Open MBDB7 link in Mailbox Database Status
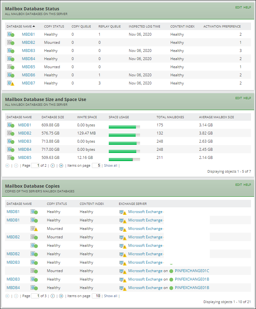Image resolution: width=256 pixels, height=309 pixels. (x=28, y=83)
